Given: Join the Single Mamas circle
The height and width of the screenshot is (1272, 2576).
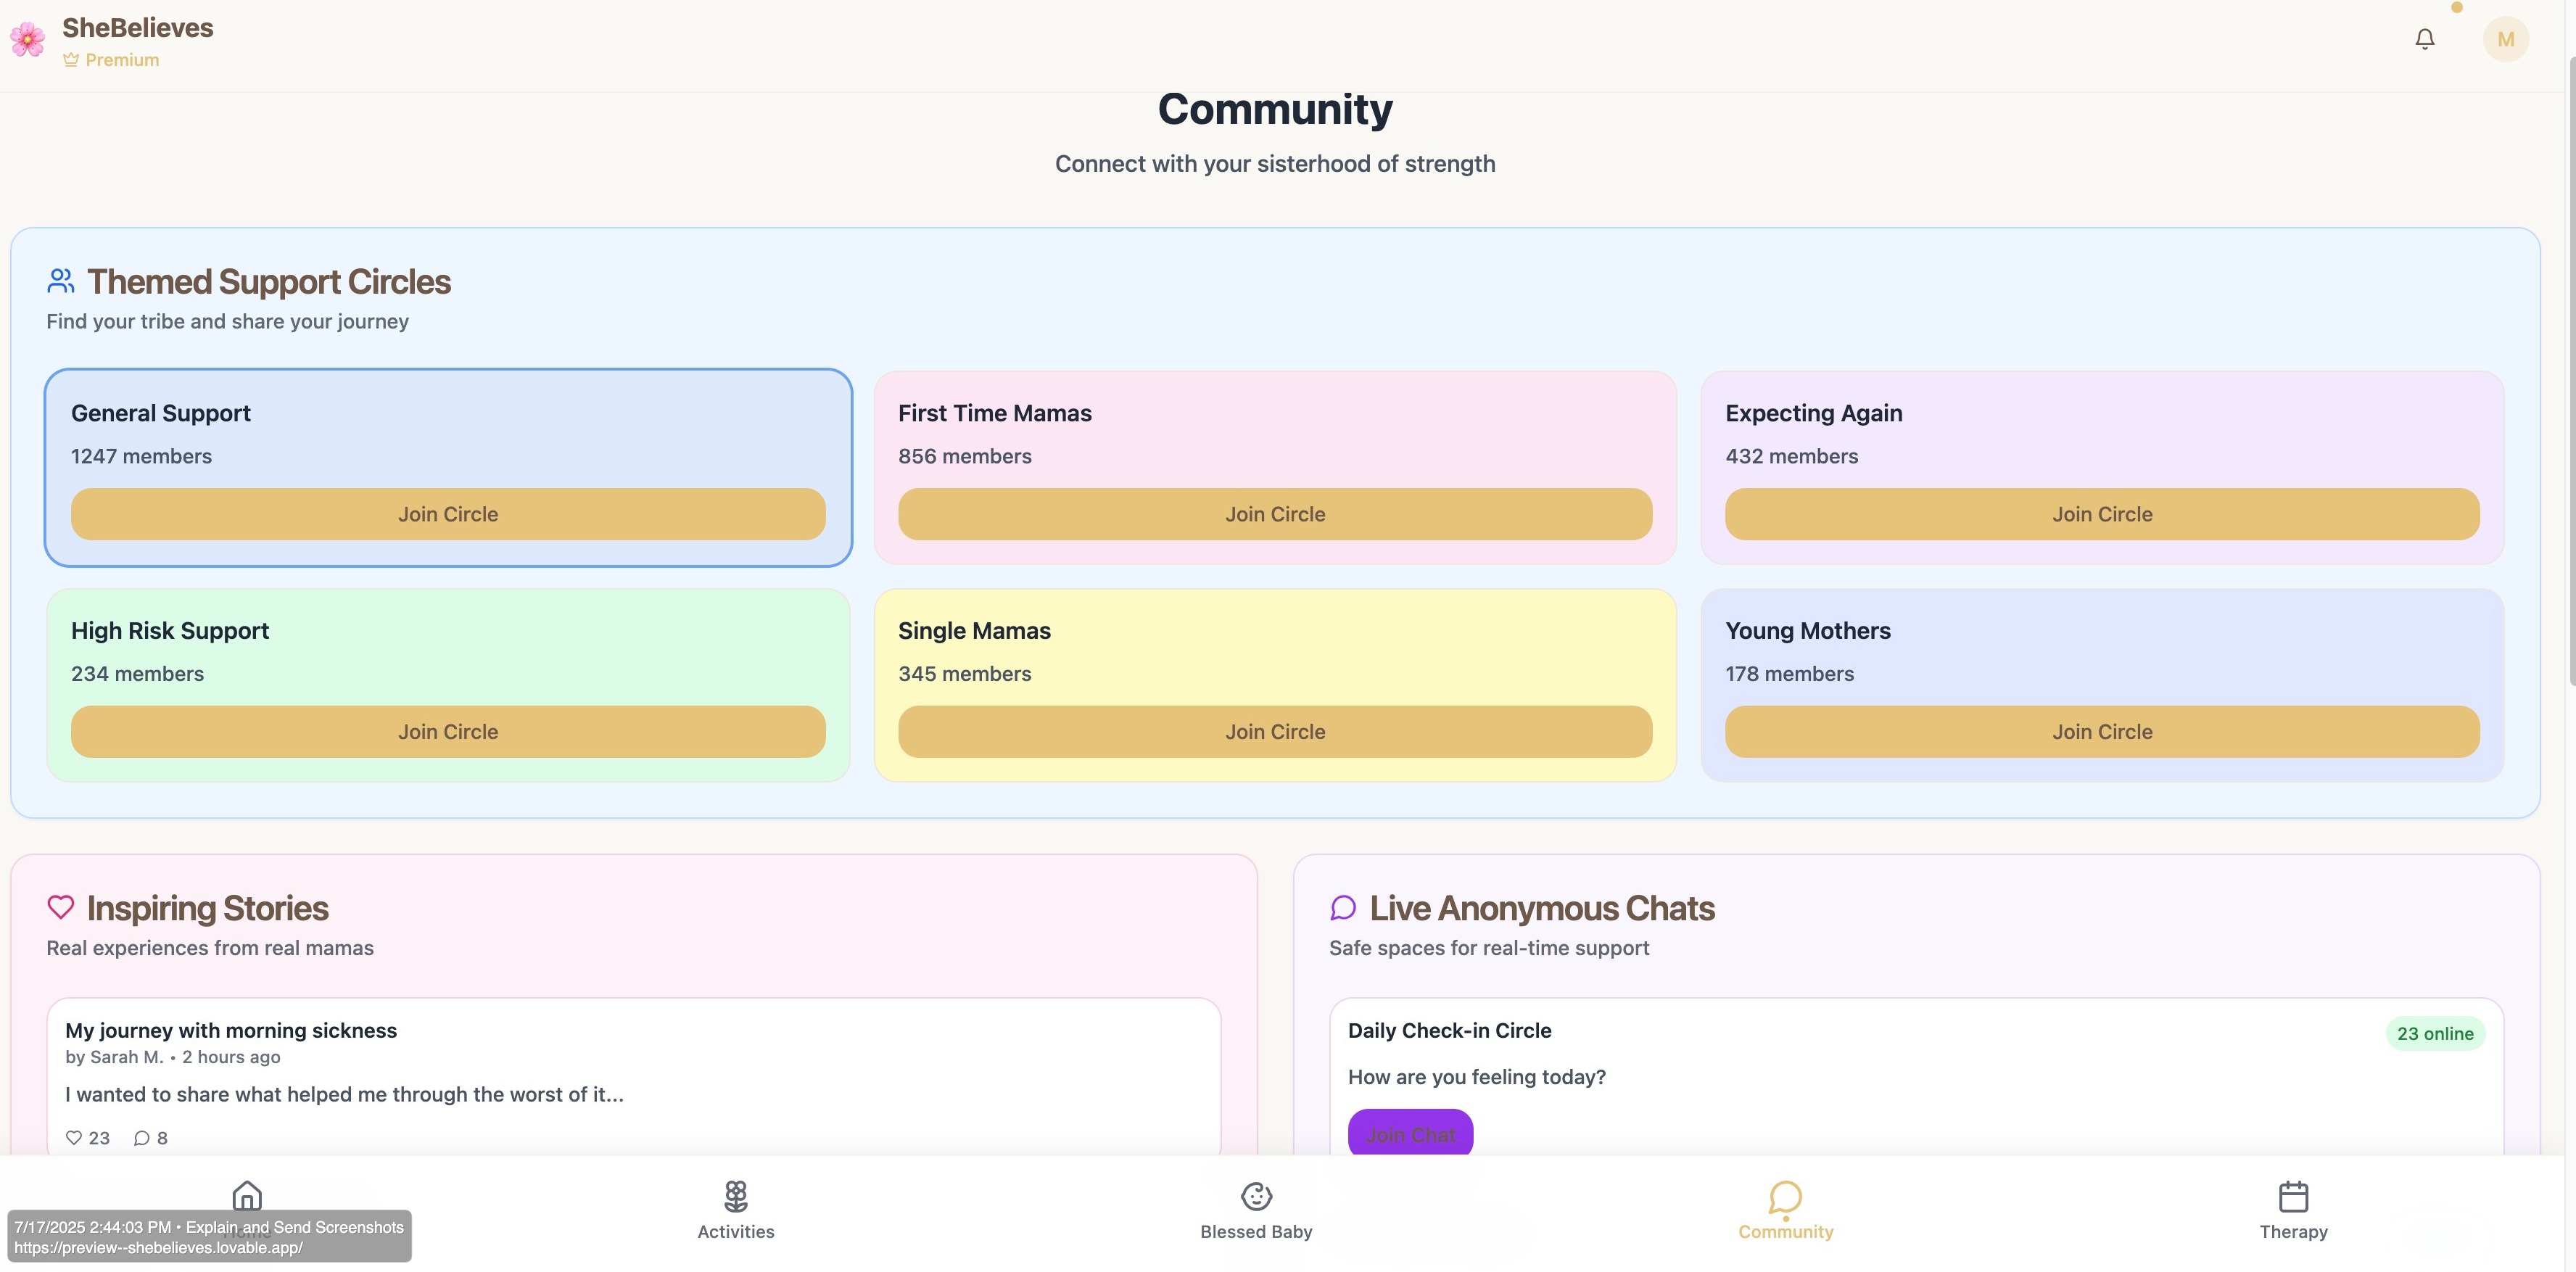Looking at the screenshot, I should click(1275, 732).
